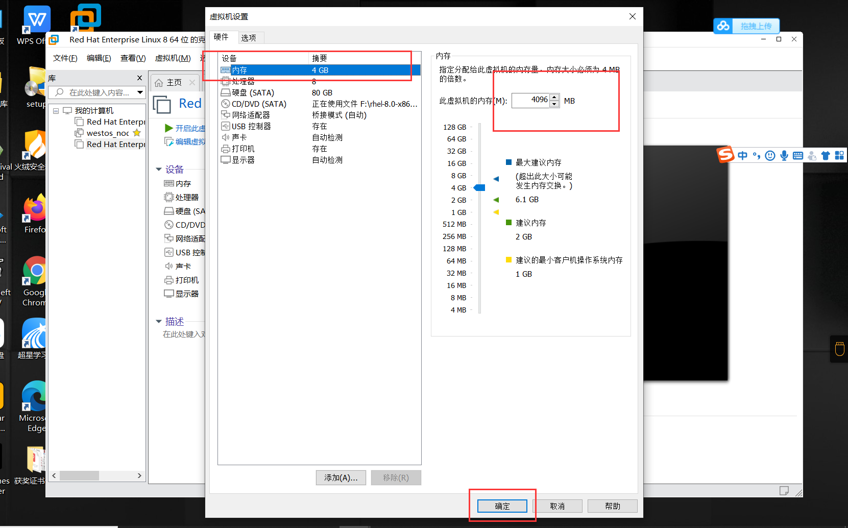Image resolution: width=848 pixels, height=528 pixels.
Task: Click the microphone icon on the Sogou toolbar
Action: (784, 156)
